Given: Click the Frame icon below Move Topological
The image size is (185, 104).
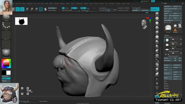Looking at the screenshot, I should coord(157,79).
